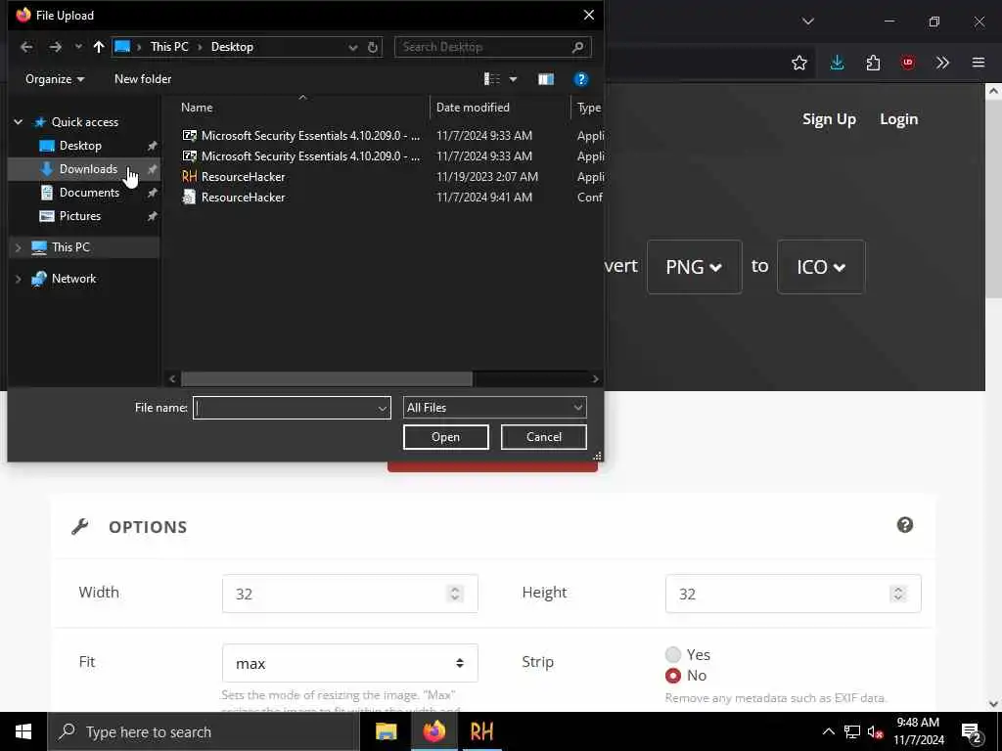Collapse the Quick access tree
The image size is (1002, 751).
pos(19,122)
